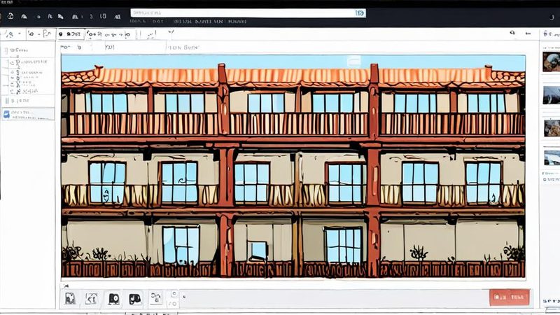Click the dark camera-like icon in the bottom toolbar
Image resolution: width=560 pixels, height=315 pixels.
click(113, 299)
